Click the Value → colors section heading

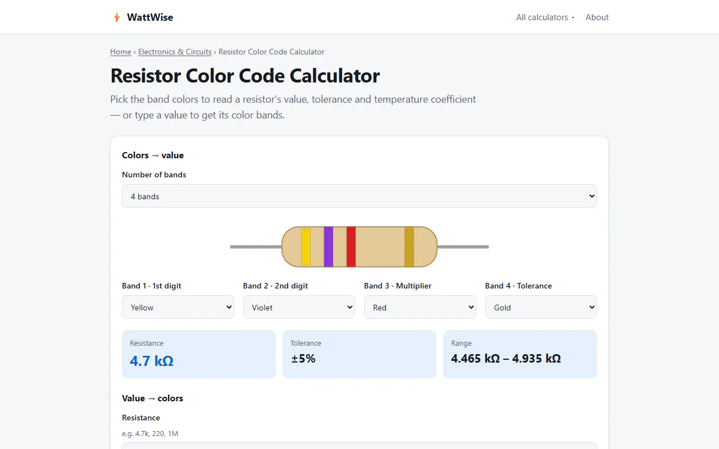153,398
